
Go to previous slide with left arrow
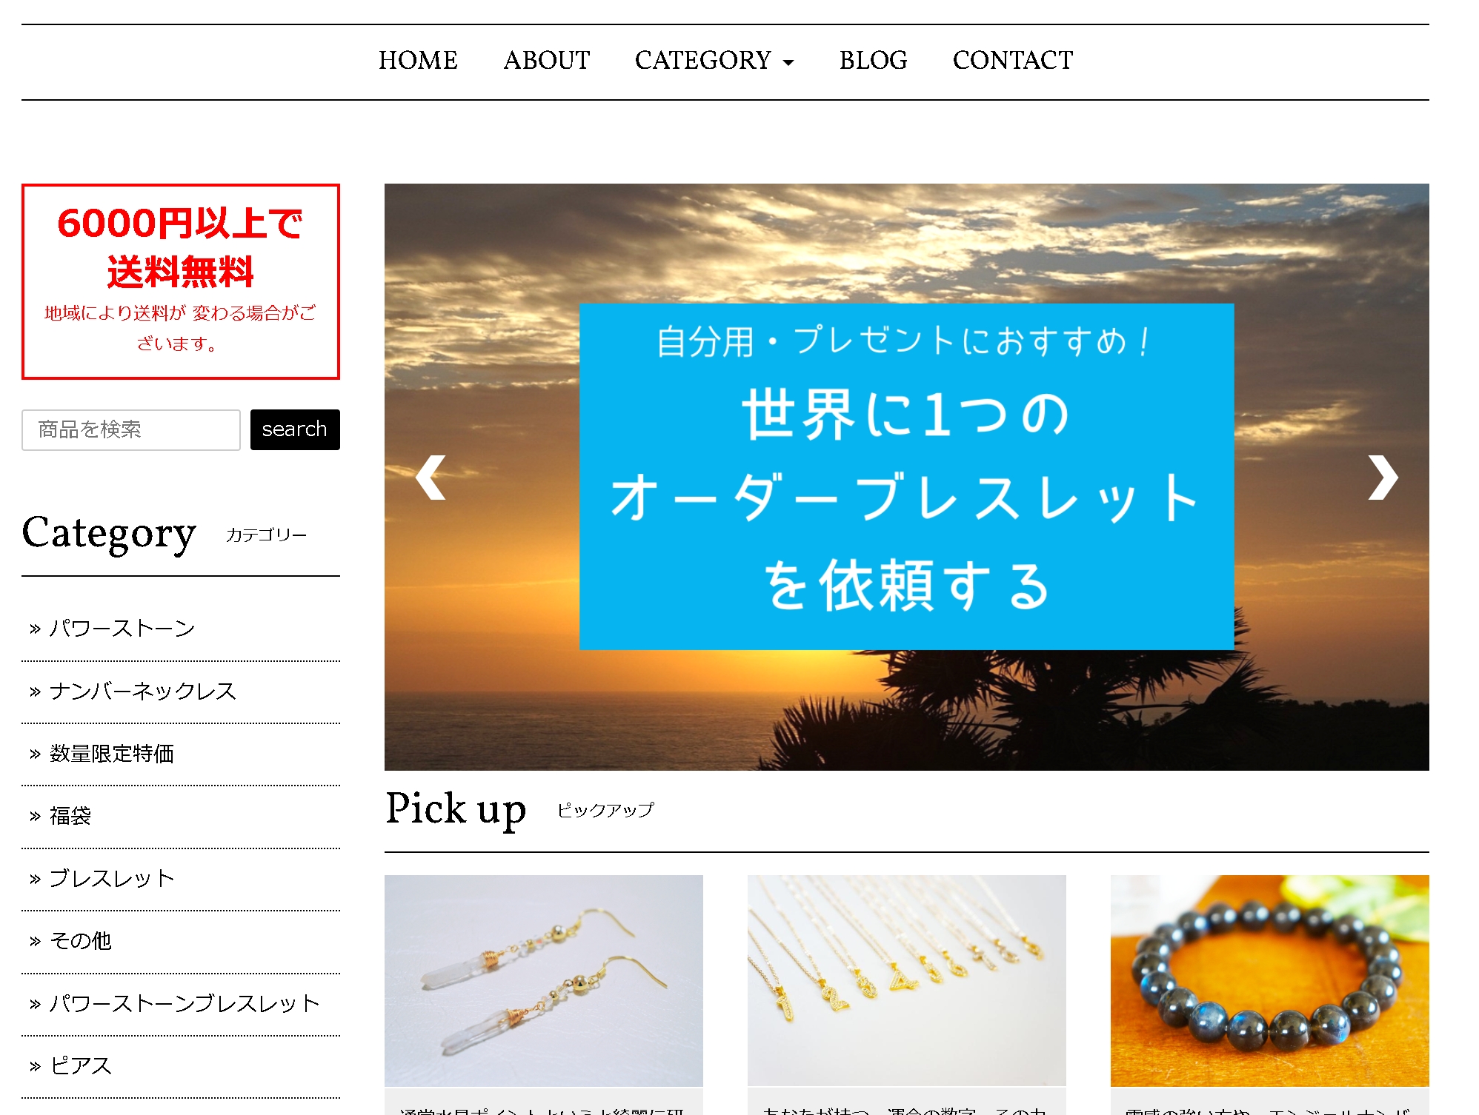(x=431, y=478)
